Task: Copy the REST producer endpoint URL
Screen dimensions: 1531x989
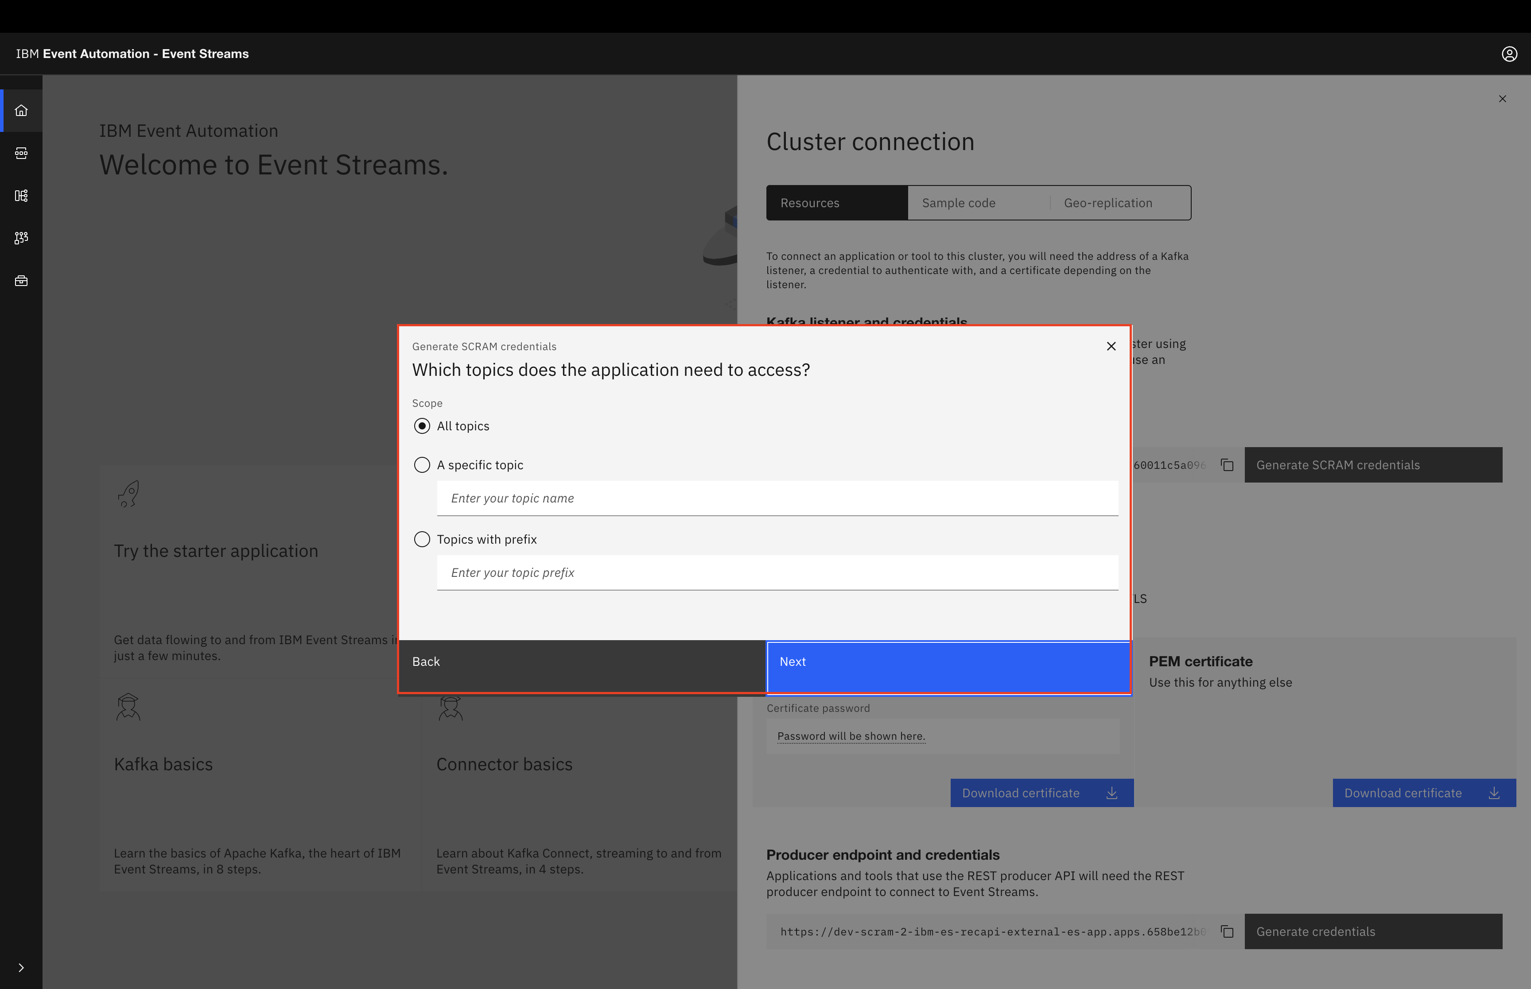Action: tap(1227, 931)
